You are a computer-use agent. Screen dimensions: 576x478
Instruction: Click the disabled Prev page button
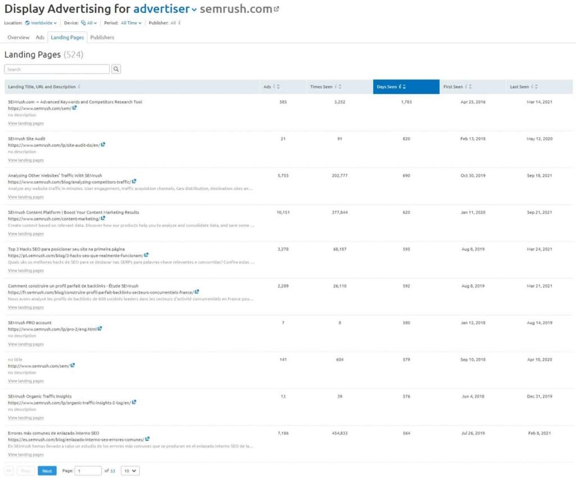coord(25,471)
